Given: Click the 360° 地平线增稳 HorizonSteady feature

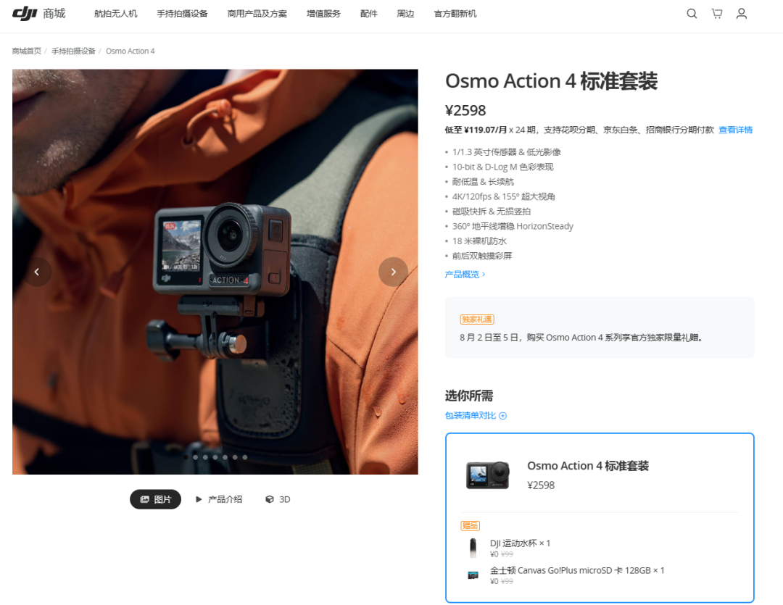Looking at the screenshot, I should 513,226.
